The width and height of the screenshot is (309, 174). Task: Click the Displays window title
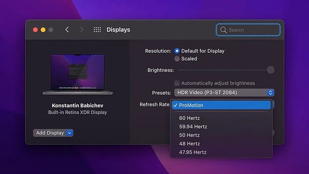tap(118, 30)
